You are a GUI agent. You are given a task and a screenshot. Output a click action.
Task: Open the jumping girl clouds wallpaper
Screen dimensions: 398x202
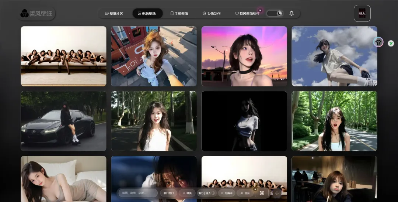(334, 56)
